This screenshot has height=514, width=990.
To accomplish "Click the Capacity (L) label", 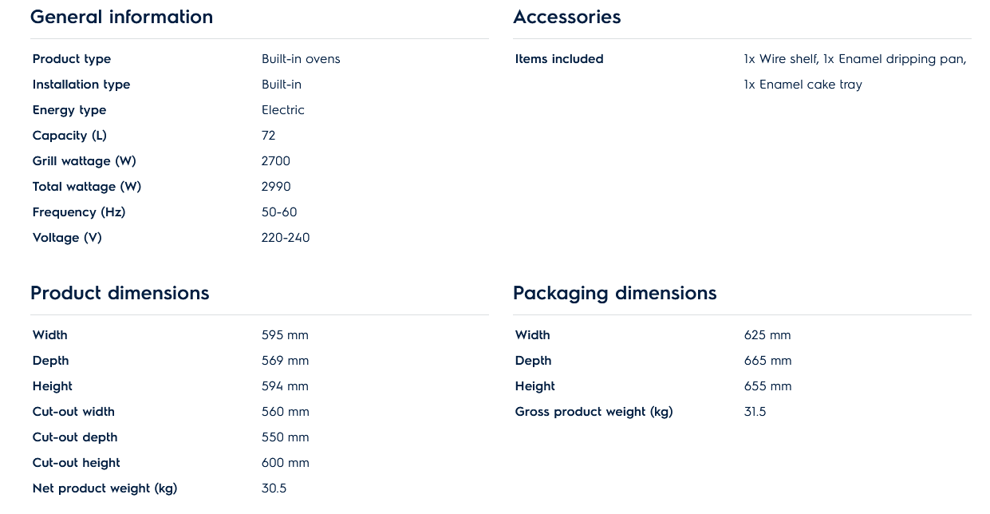I will [69, 136].
